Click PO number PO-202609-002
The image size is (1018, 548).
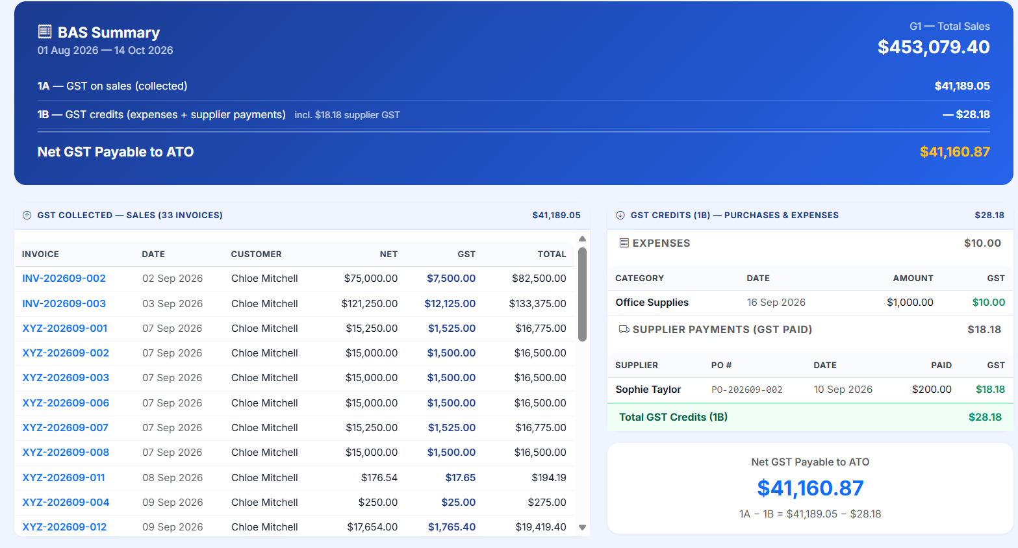tap(747, 390)
